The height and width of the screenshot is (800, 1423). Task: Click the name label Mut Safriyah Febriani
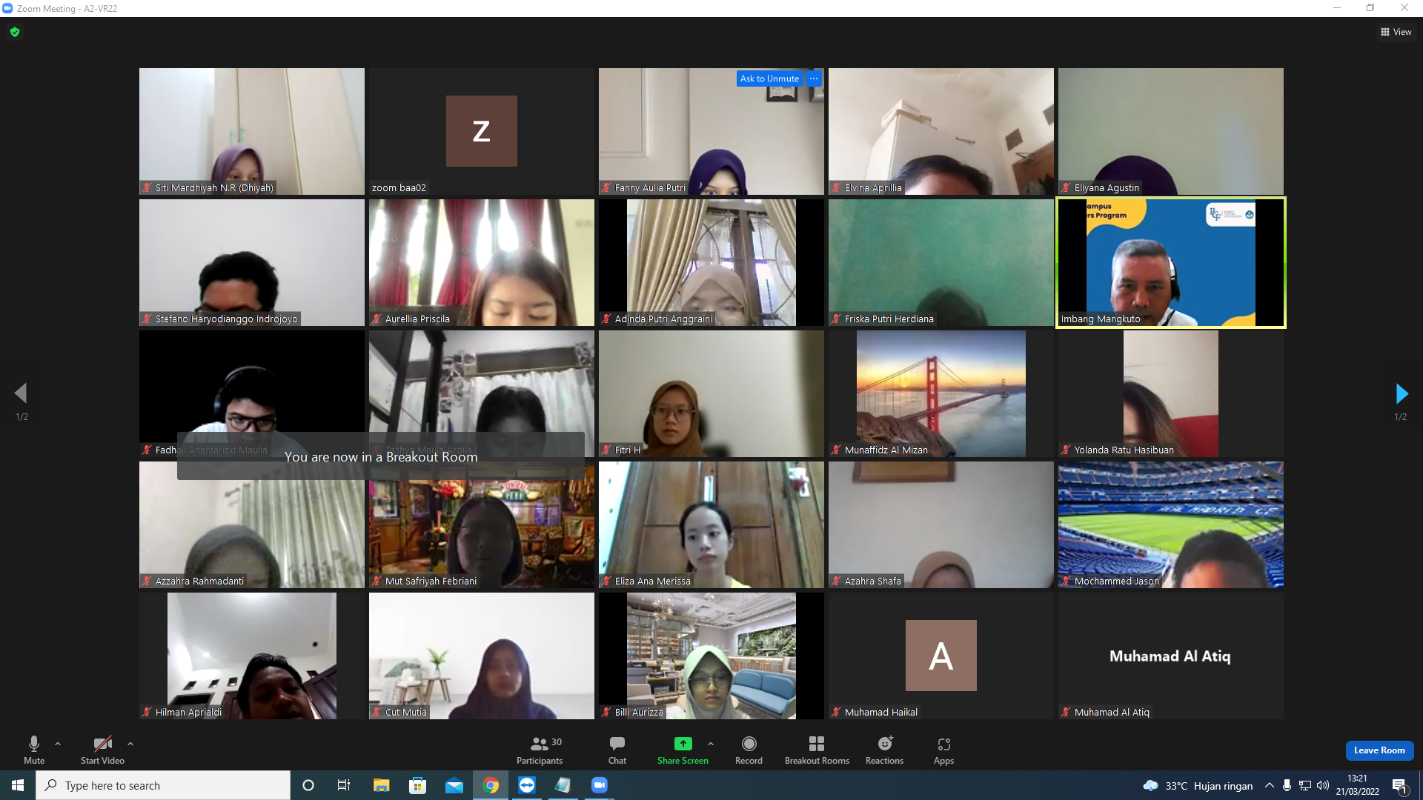pos(431,581)
